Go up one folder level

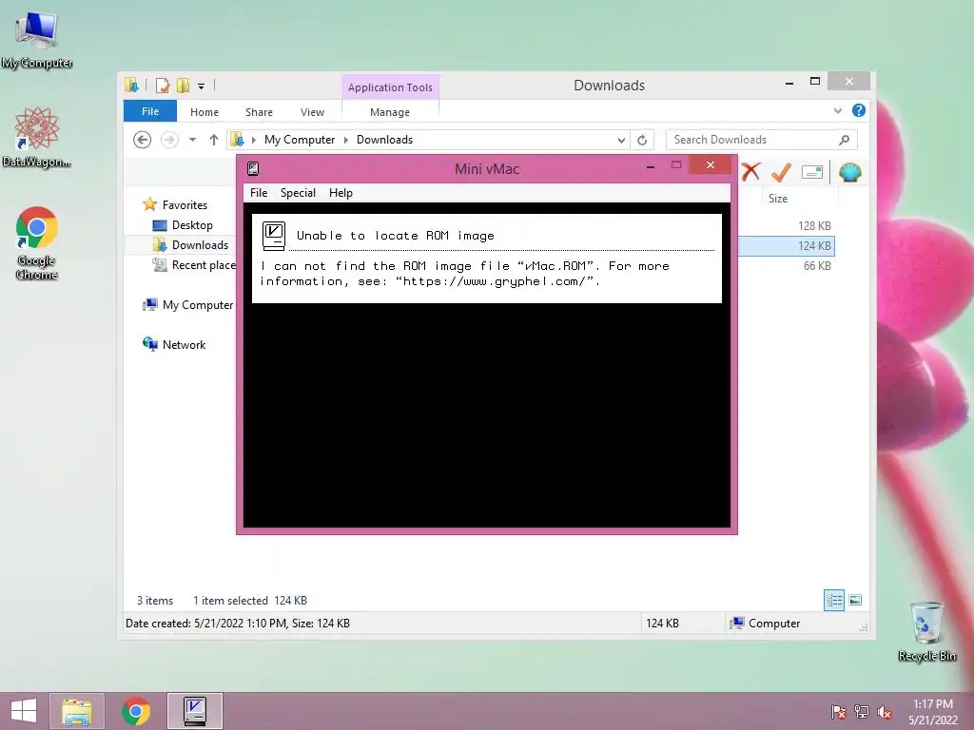point(214,140)
